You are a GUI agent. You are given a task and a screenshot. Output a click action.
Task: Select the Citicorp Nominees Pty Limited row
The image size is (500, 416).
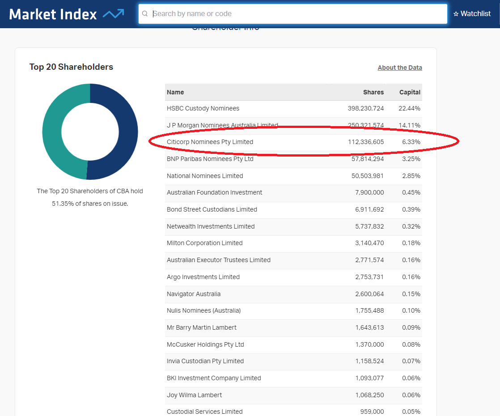coord(210,142)
